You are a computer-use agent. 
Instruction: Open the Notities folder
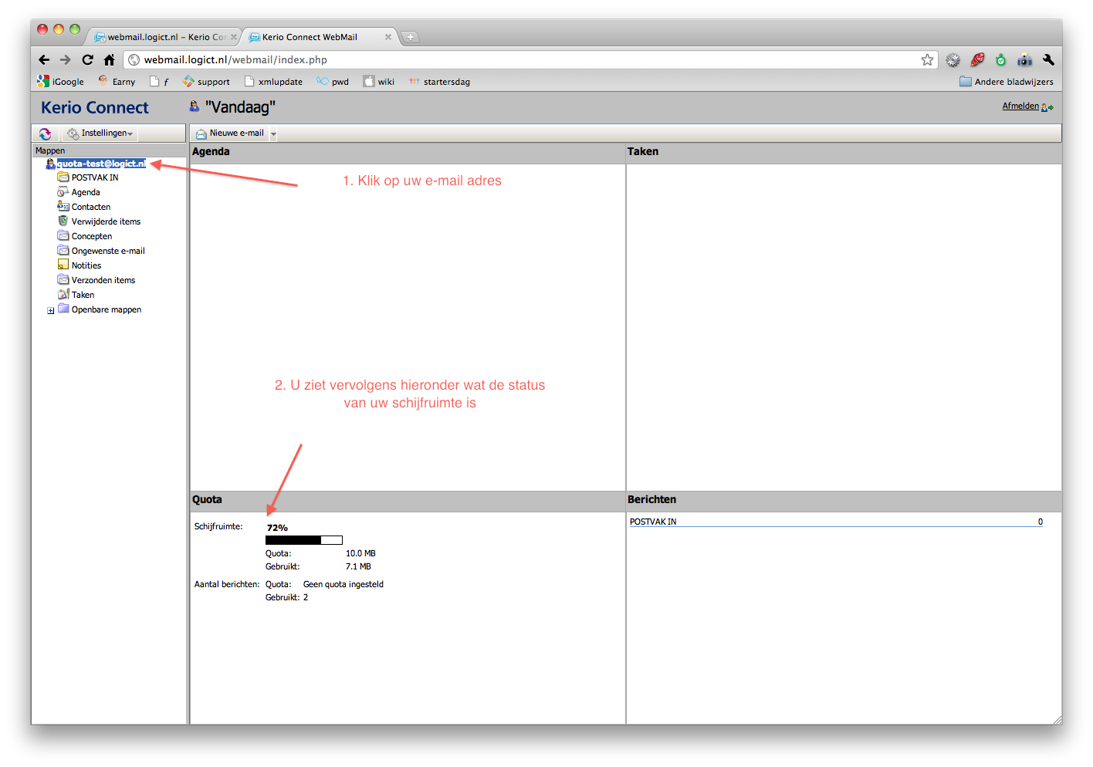click(86, 265)
